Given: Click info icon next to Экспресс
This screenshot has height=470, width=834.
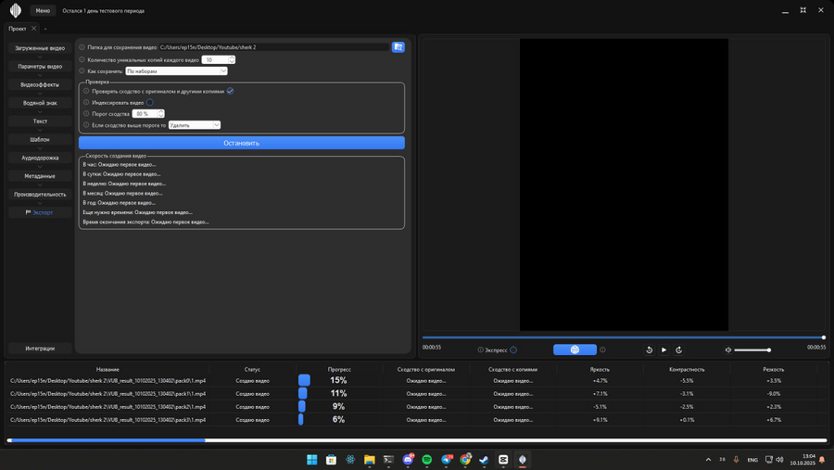Looking at the screenshot, I should click(x=481, y=349).
